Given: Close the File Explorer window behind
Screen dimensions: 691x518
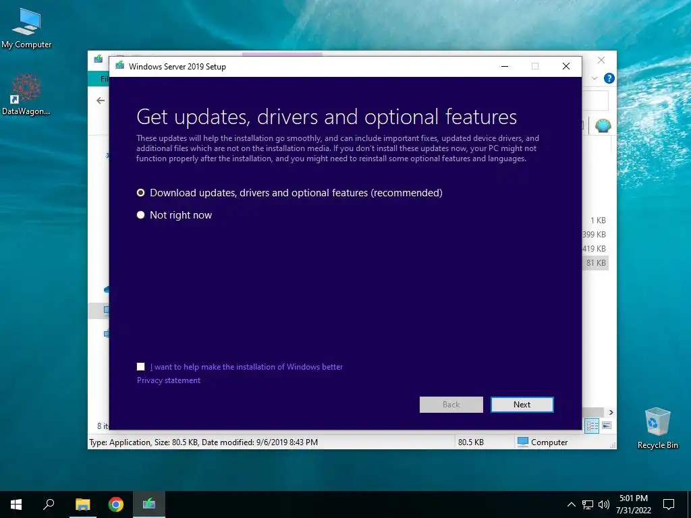Looking at the screenshot, I should (601, 60).
